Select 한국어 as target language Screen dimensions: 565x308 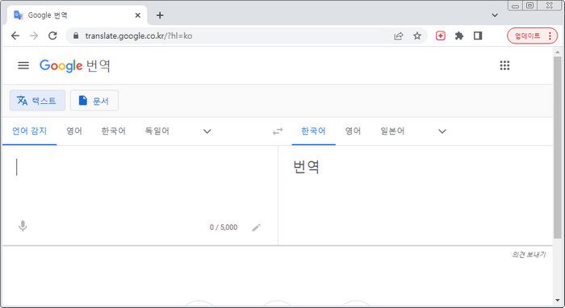point(313,131)
